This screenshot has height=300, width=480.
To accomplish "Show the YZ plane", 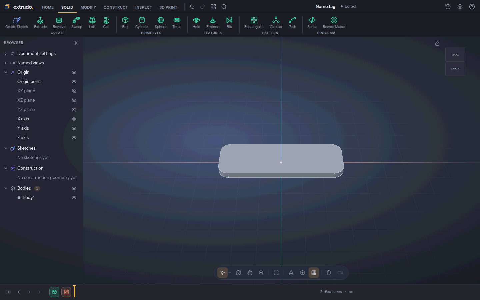I will coord(74,110).
